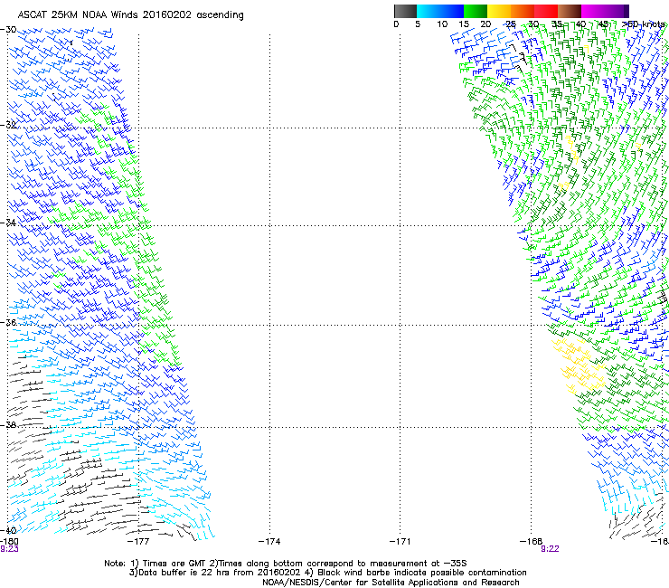
Task: Click the '-38' latitude axis label
Action: tap(8, 425)
